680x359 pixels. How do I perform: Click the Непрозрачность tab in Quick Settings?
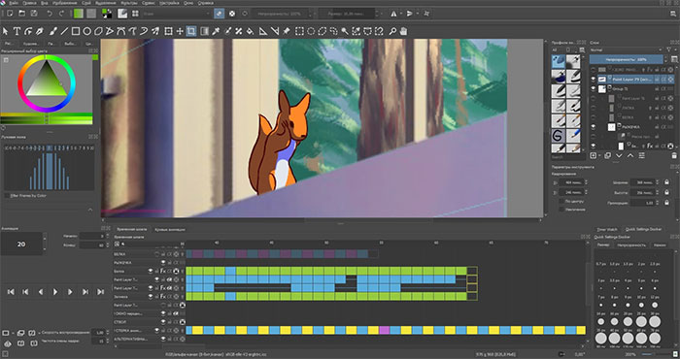631,245
